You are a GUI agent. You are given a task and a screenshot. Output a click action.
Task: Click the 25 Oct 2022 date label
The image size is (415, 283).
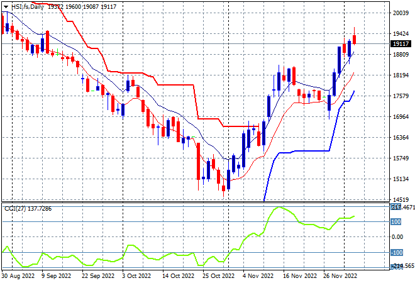(218, 276)
